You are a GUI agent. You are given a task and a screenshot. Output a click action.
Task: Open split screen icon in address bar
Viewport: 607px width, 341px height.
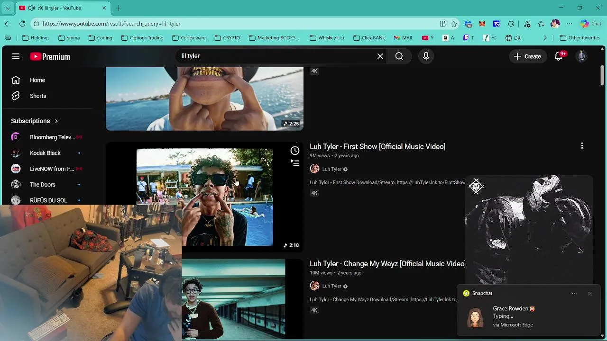pyautogui.click(x=442, y=24)
